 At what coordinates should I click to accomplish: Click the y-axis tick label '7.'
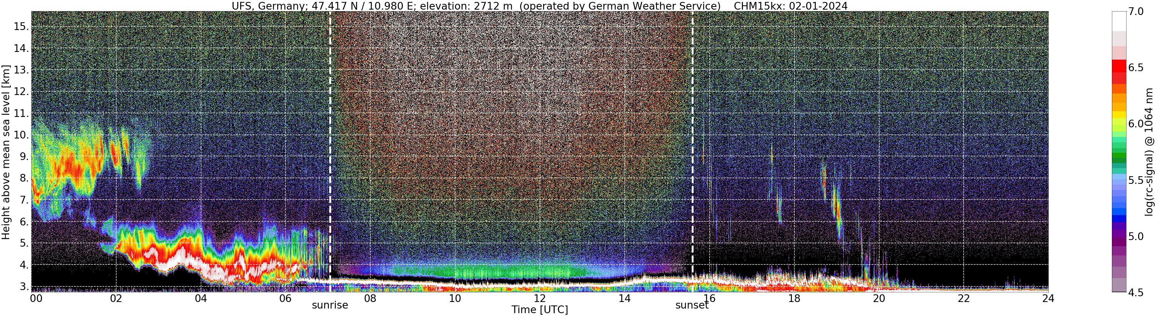pyautogui.click(x=24, y=200)
